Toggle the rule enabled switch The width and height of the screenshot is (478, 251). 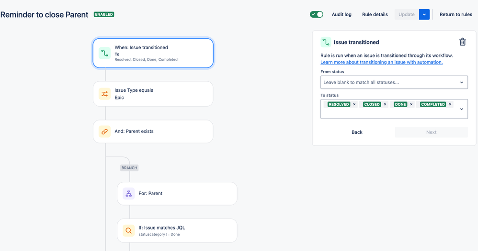point(317,14)
